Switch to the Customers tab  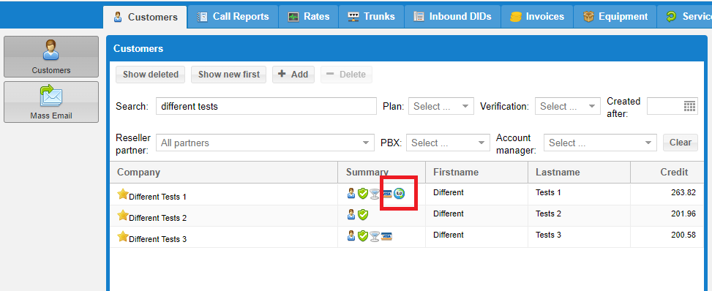146,18
